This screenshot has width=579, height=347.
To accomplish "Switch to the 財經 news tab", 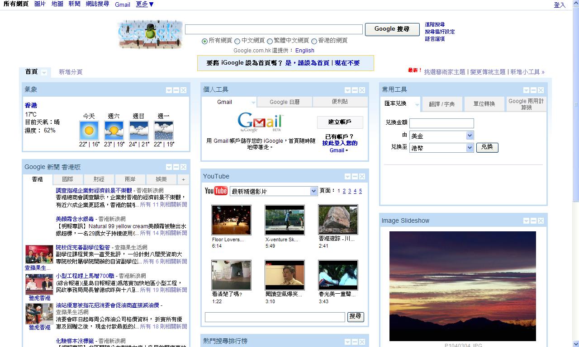I will pyautogui.click(x=99, y=179).
